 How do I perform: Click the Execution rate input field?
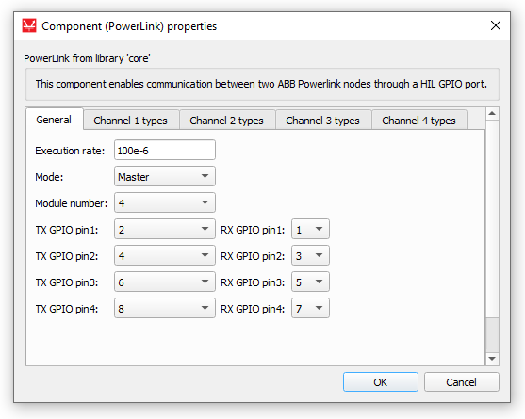[x=165, y=150]
